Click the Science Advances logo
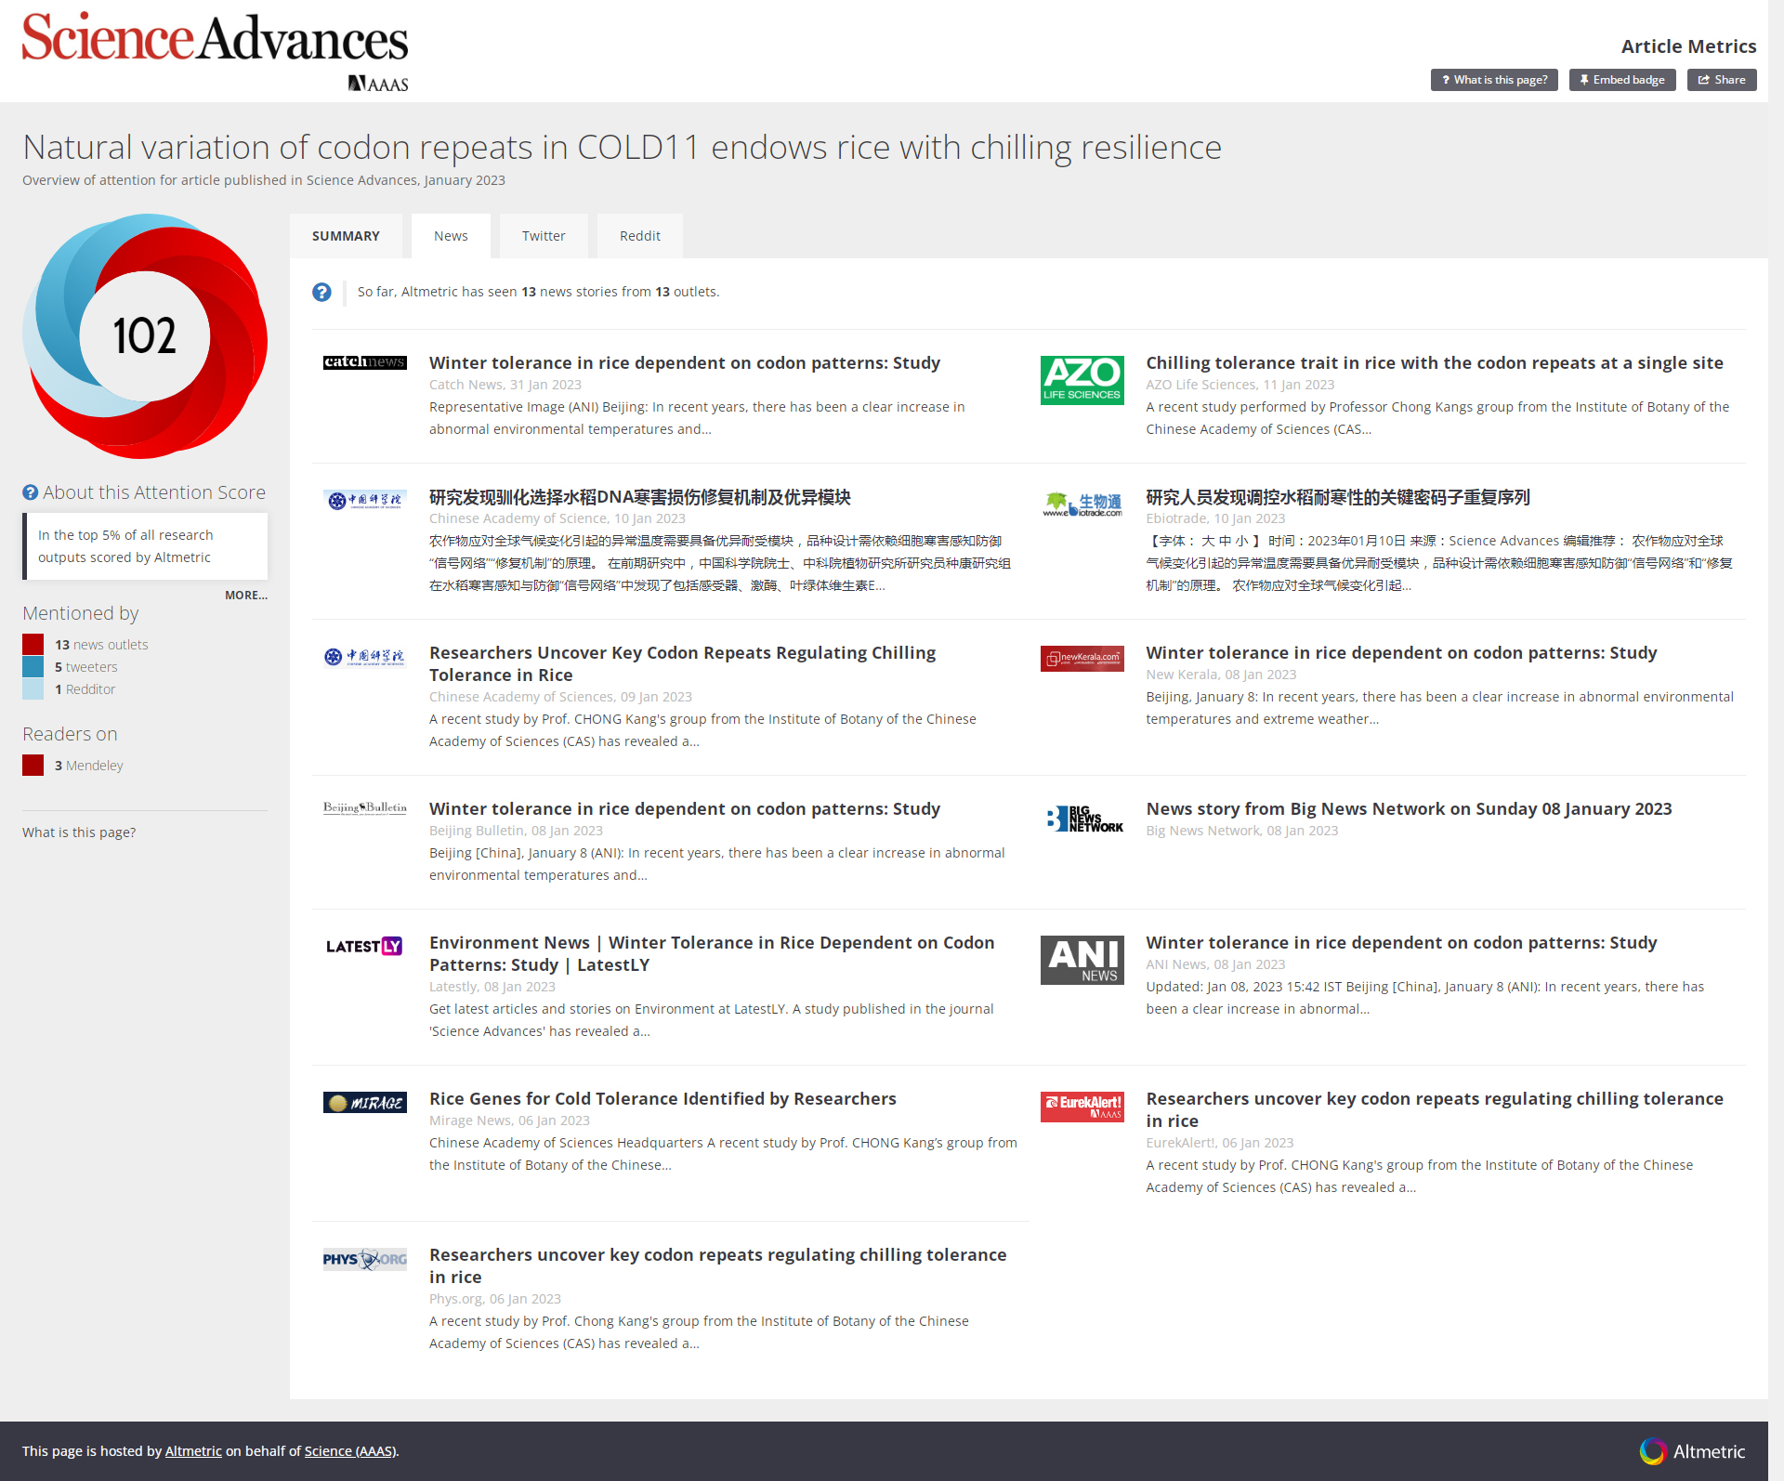Screen dimensions: 1784x1481 (x=215, y=51)
